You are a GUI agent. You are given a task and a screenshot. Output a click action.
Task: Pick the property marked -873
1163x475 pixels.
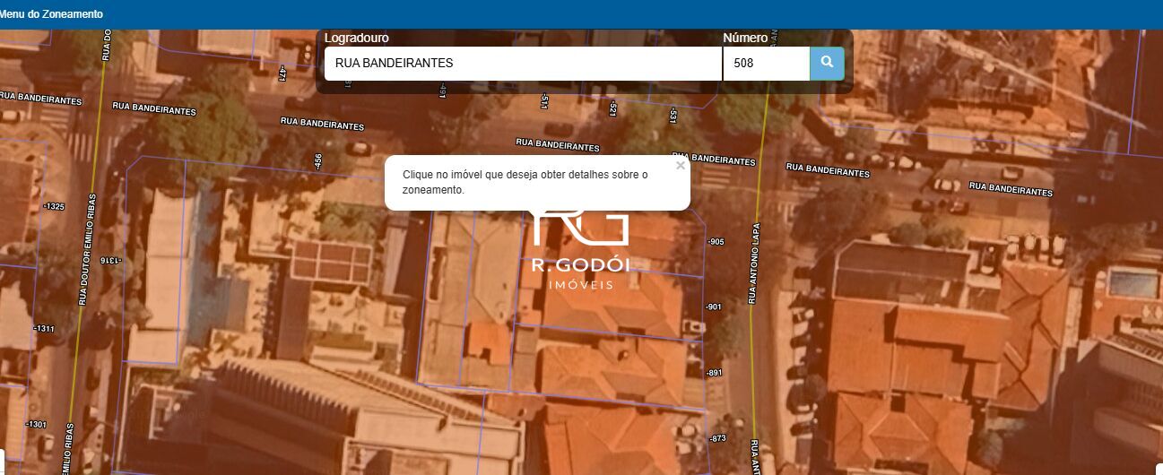[716, 438]
